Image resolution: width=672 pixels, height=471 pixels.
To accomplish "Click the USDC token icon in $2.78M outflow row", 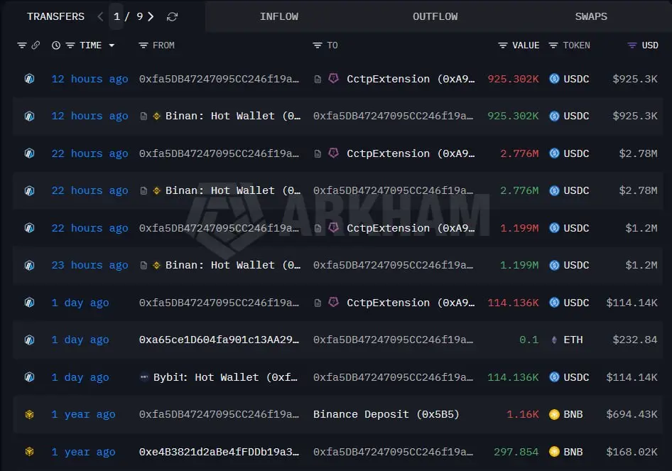I will 554,153.
